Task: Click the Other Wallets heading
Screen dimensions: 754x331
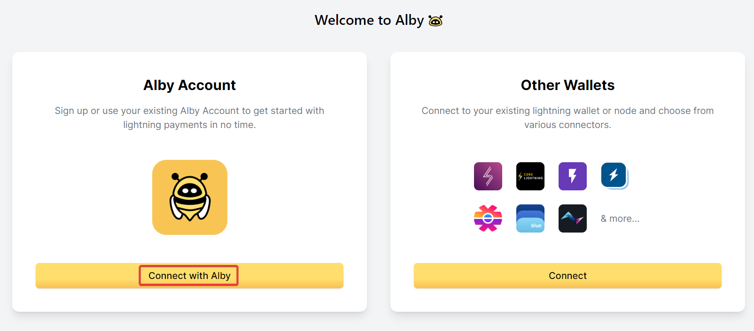Action: tap(567, 85)
